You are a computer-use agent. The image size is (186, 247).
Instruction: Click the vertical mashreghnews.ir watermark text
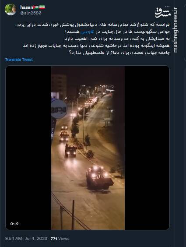click(x=175, y=30)
